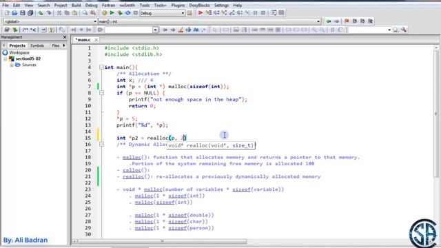Click the Abort build icon

[135, 13]
